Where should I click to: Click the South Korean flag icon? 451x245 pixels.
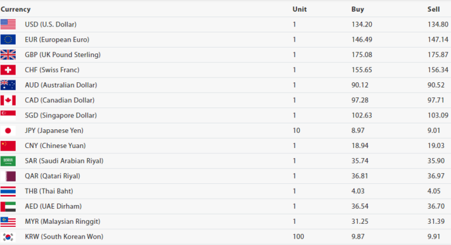point(8,237)
